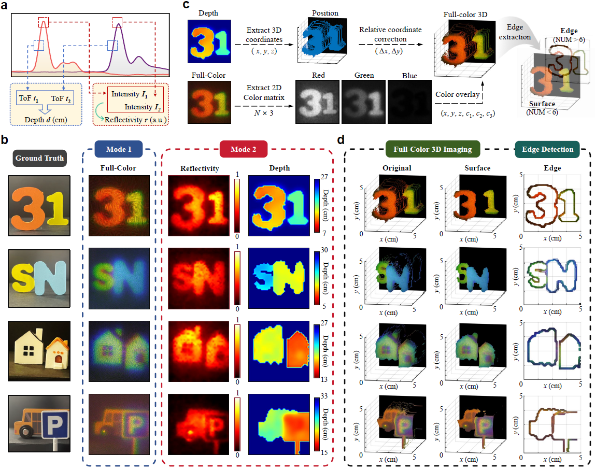Image resolution: width=595 pixels, height=470 pixels.
Task: Click the Blue channel image
Action: coord(409,102)
